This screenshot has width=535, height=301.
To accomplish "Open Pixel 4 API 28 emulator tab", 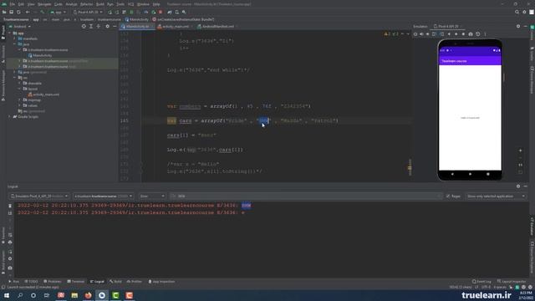I will [x=448, y=26].
